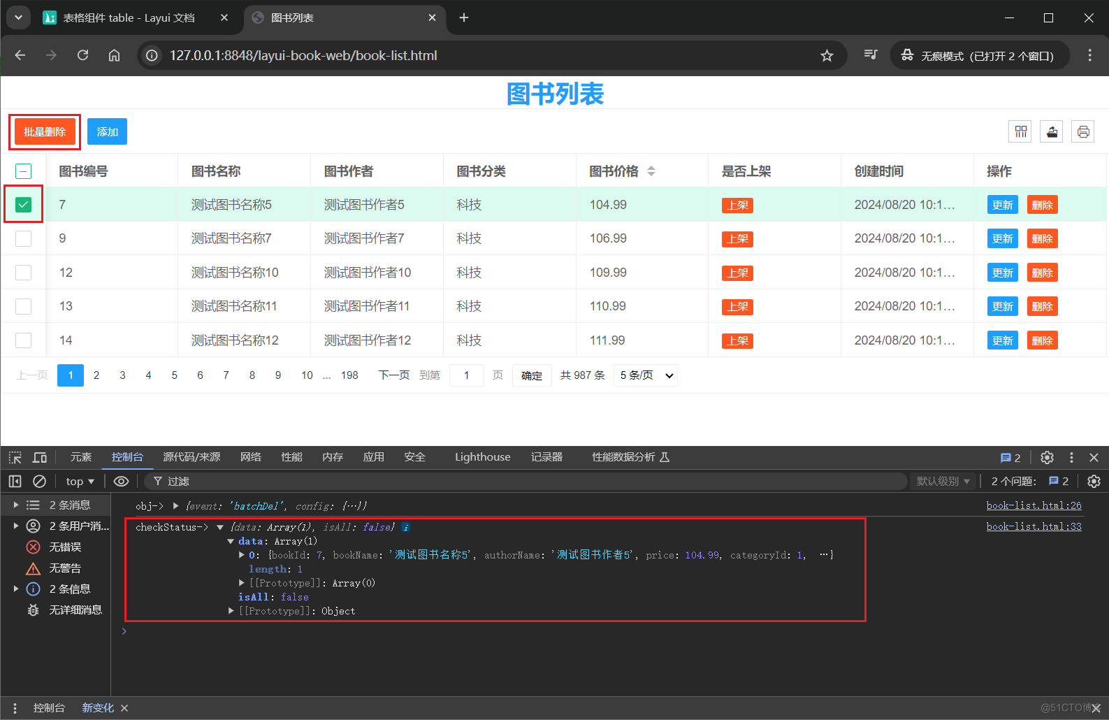Open a new browser tab with plus icon
Screen dimensions: 1109x720
[x=464, y=17]
